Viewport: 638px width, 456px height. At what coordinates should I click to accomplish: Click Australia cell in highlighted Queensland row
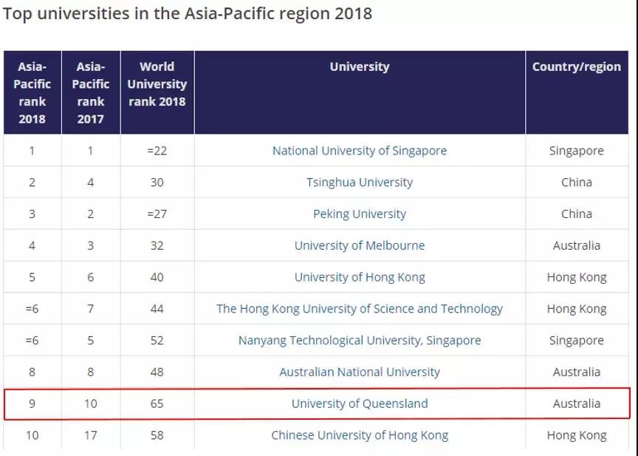click(577, 404)
